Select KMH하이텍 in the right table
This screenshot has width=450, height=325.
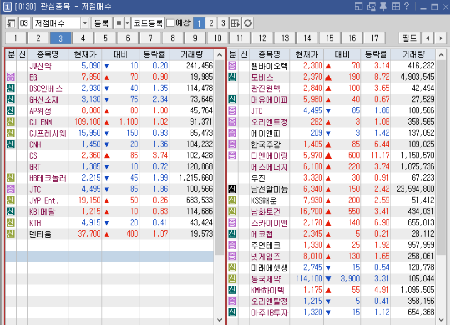[x=267, y=290]
